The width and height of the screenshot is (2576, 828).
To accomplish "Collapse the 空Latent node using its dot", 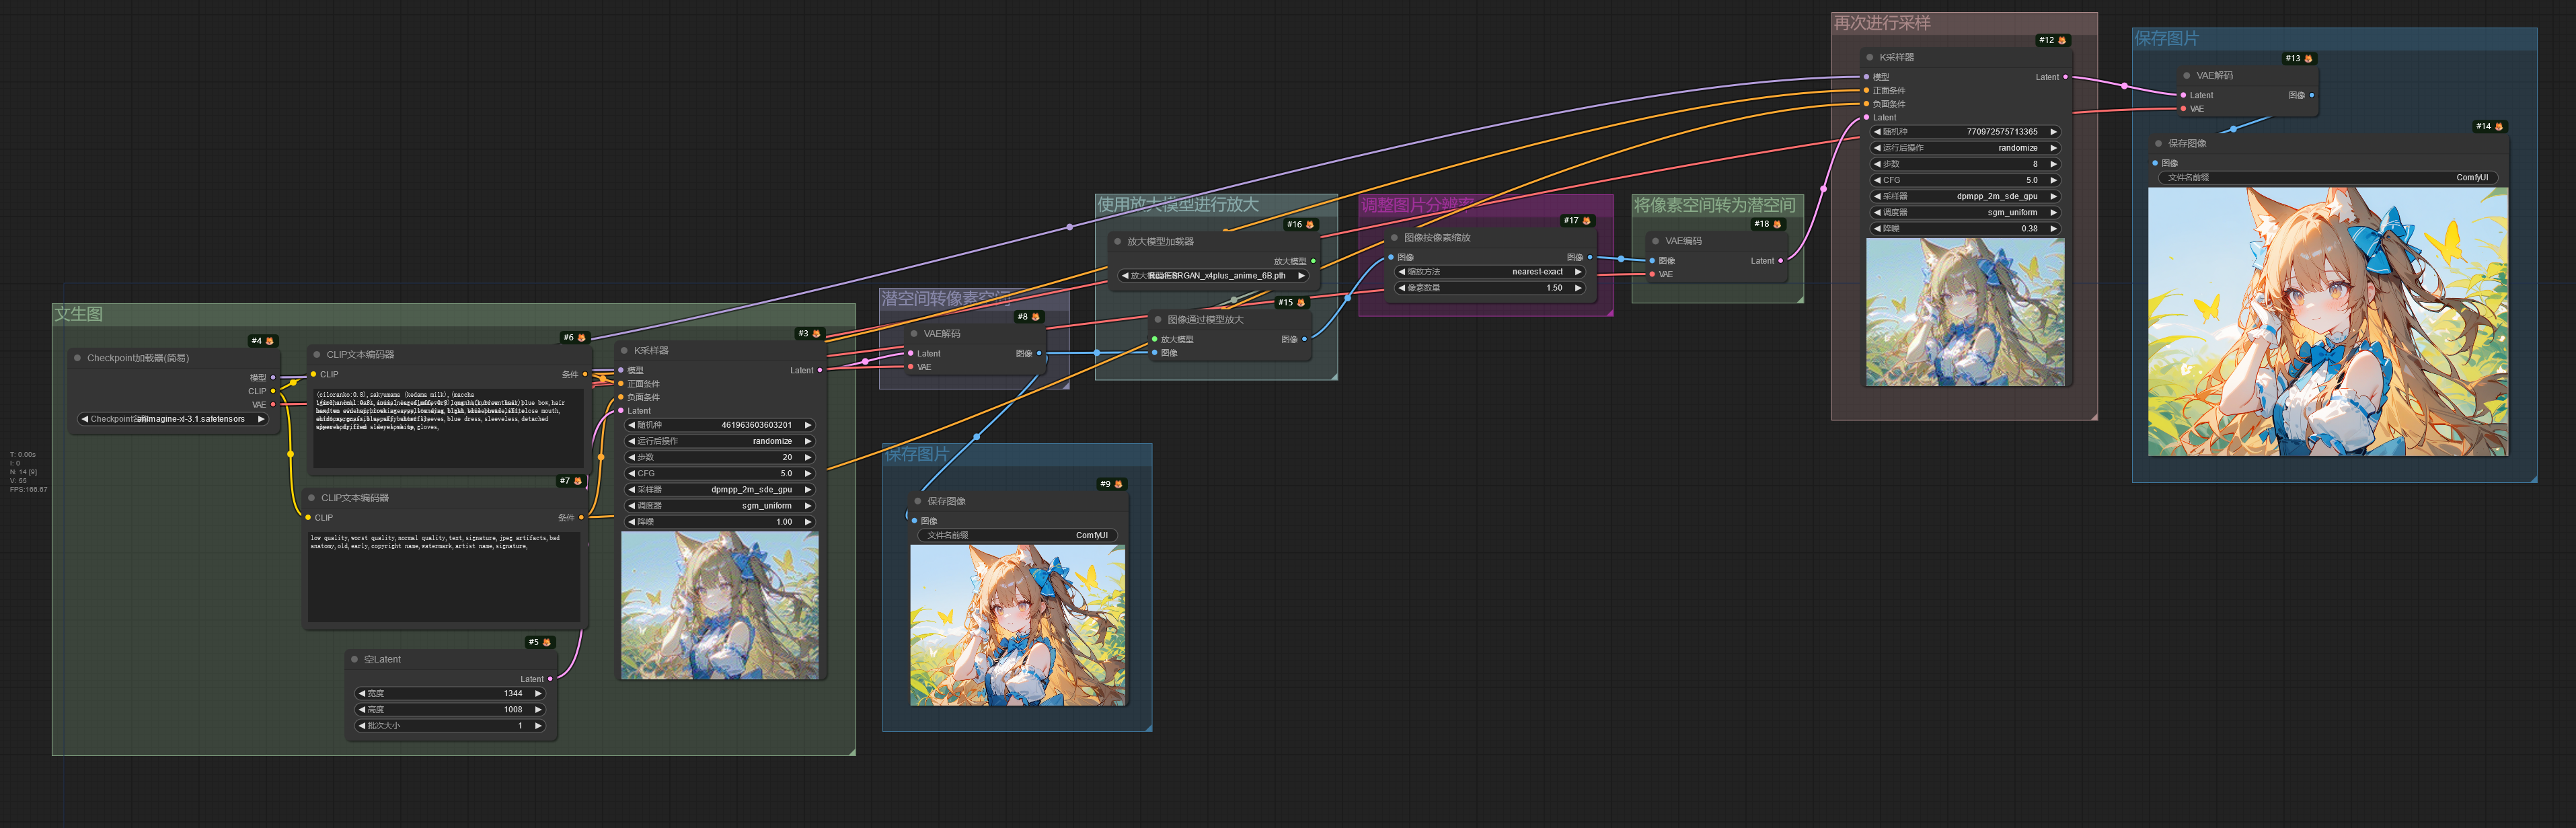I will tap(355, 660).
